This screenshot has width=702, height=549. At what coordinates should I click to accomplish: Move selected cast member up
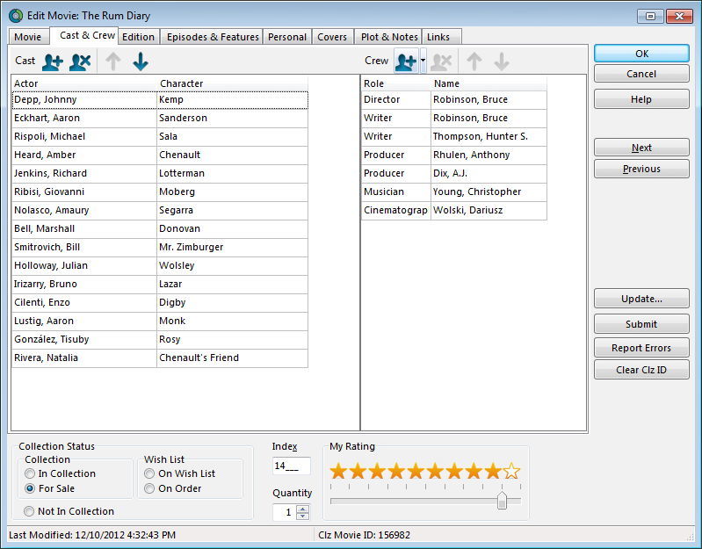pos(113,61)
